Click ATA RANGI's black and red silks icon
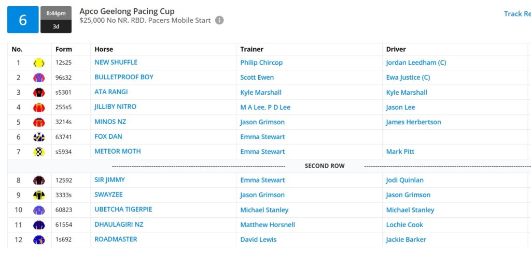Screen dimensions: 531x253 pyautogui.click(x=39, y=93)
